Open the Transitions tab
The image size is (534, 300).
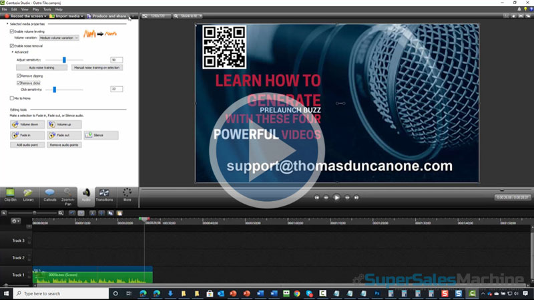pyautogui.click(x=104, y=194)
